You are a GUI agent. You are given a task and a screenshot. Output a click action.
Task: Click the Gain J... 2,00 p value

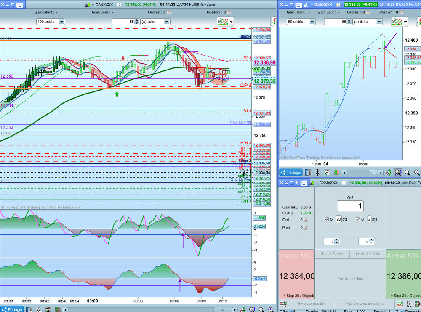click(306, 213)
